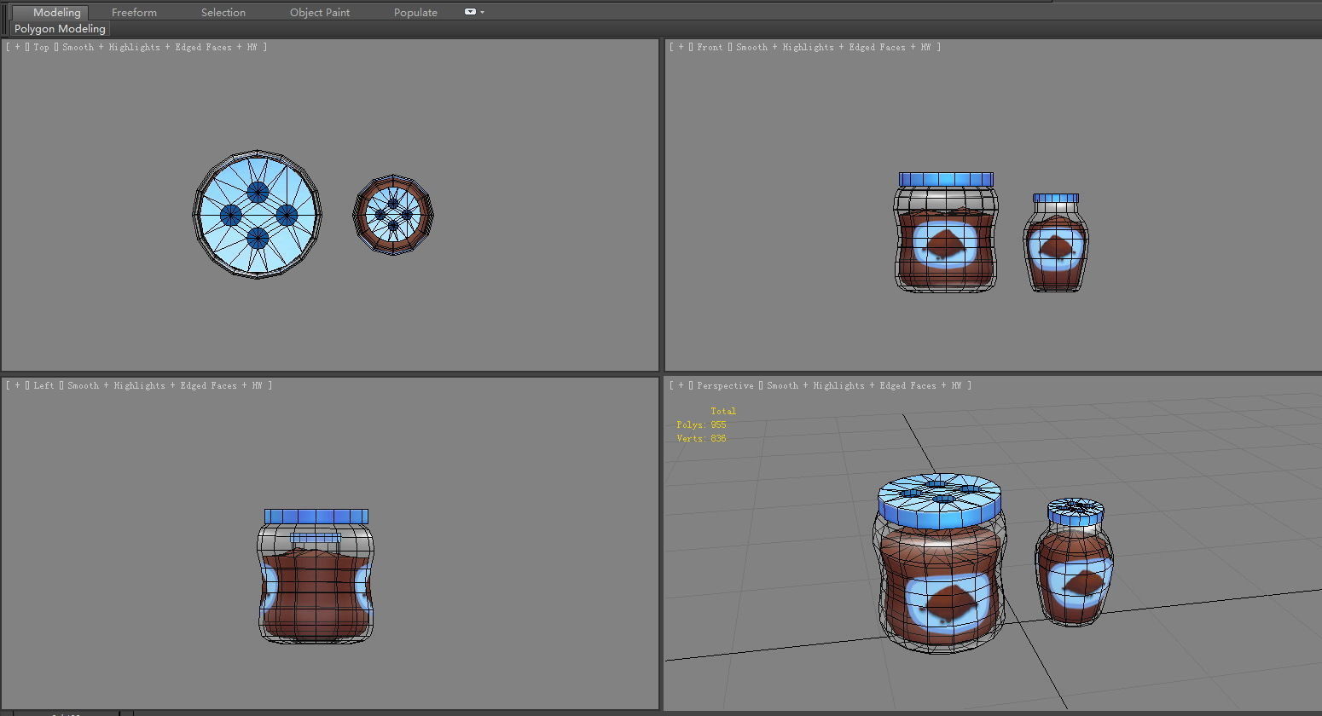Click the 'Verts: 836' statistic text
Viewport: 1322px width, 716px height.
pyautogui.click(x=701, y=438)
